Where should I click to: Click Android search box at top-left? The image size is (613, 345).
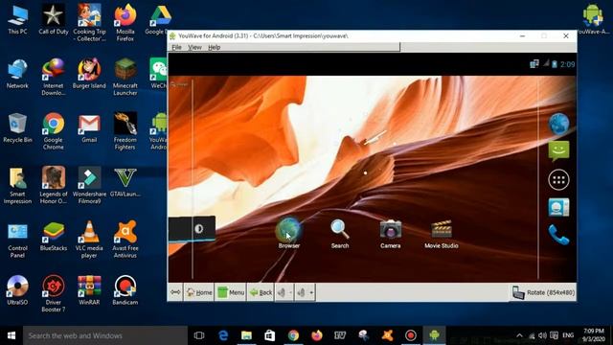[x=179, y=84]
